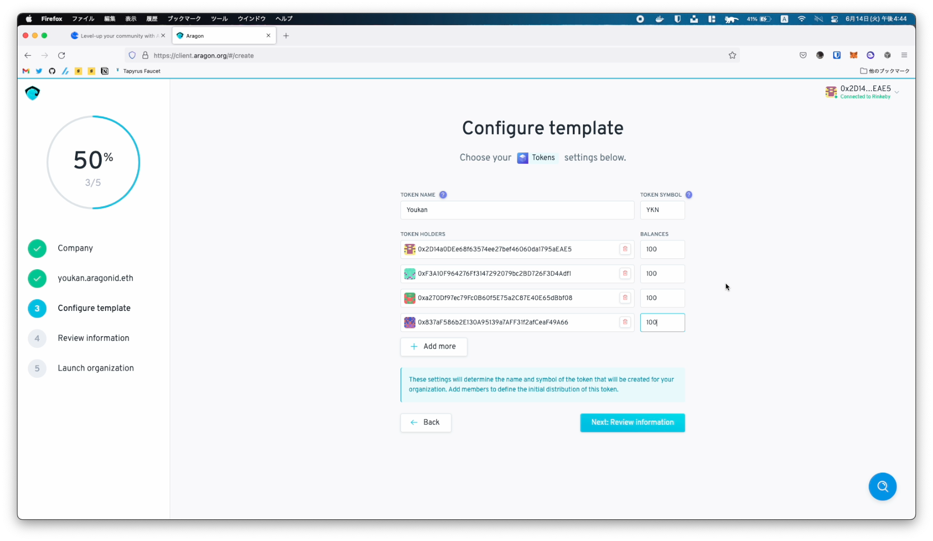The height and width of the screenshot is (541, 933).
Task: Remove the 0x837aF token holder
Action: (x=625, y=322)
